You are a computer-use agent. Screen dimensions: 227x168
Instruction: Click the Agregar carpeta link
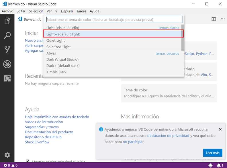[34, 51]
